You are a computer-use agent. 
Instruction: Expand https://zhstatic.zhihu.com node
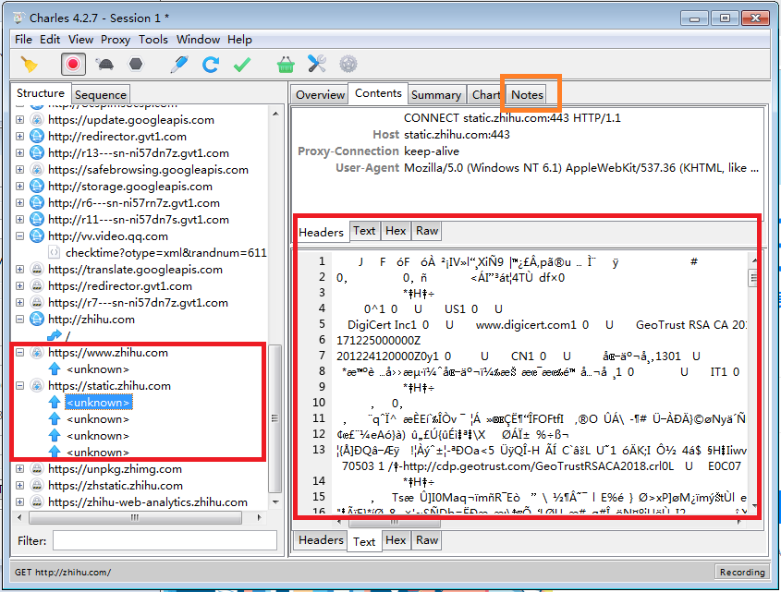20,486
